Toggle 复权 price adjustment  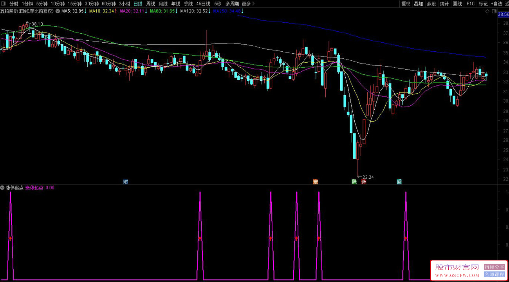click(x=406, y=4)
